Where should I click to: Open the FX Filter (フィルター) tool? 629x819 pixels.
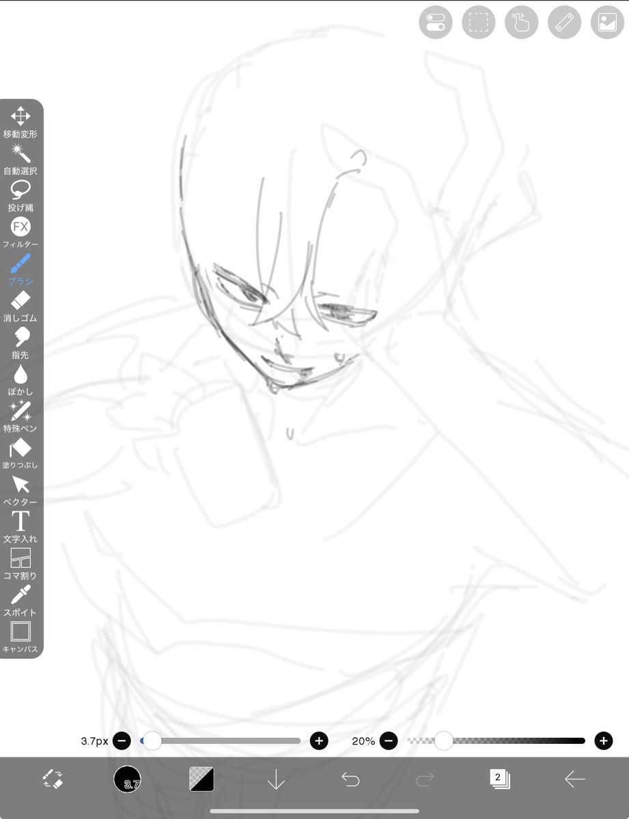(x=20, y=233)
